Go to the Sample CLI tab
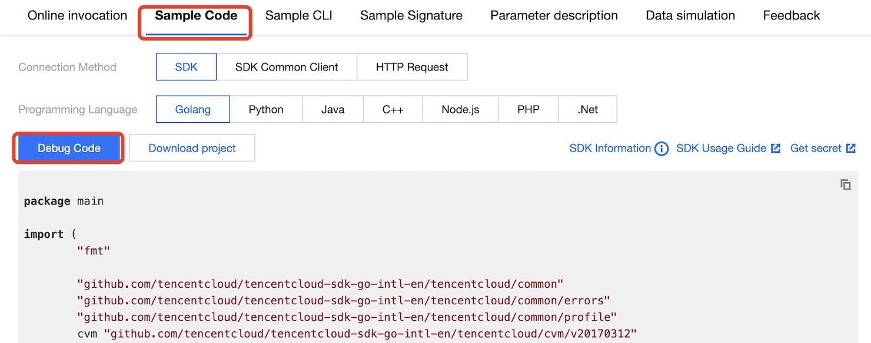Screen dimensions: 871x343 pyautogui.click(x=298, y=16)
